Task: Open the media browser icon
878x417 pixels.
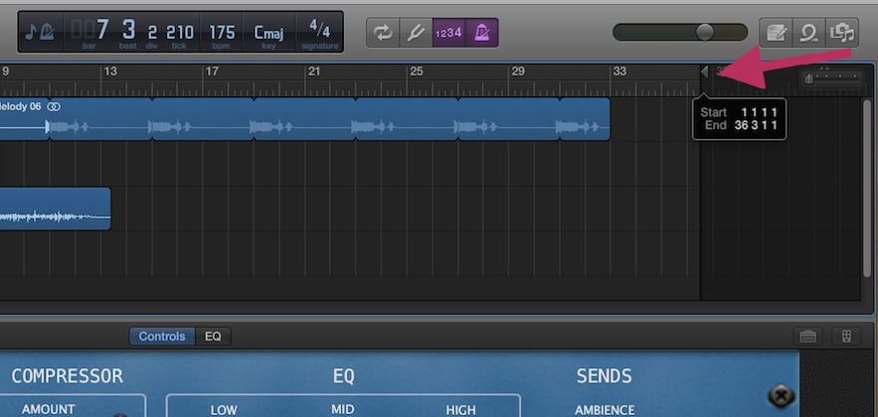Action: pyautogui.click(x=841, y=33)
